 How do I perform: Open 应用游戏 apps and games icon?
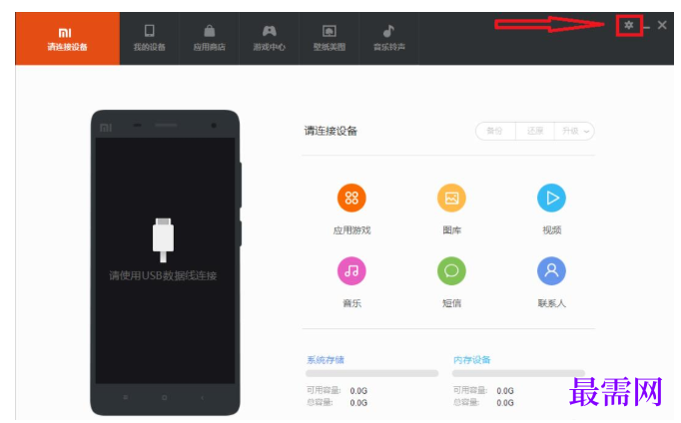point(351,198)
